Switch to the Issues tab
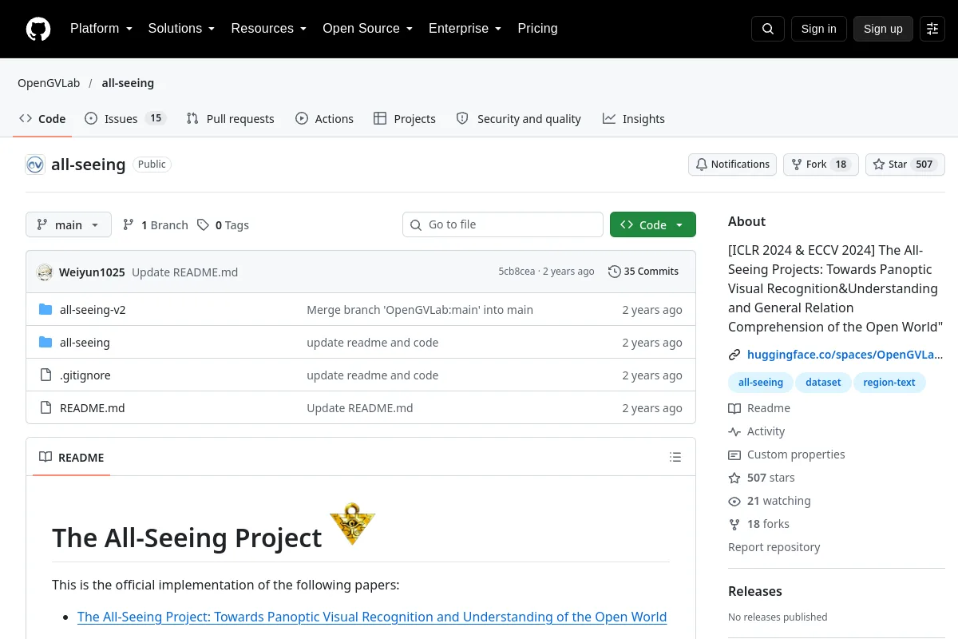 tap(125, 119)
